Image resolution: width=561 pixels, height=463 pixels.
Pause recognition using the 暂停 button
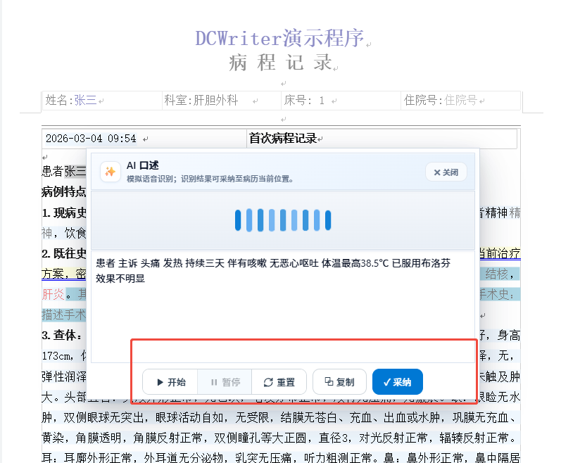(225, 382)
